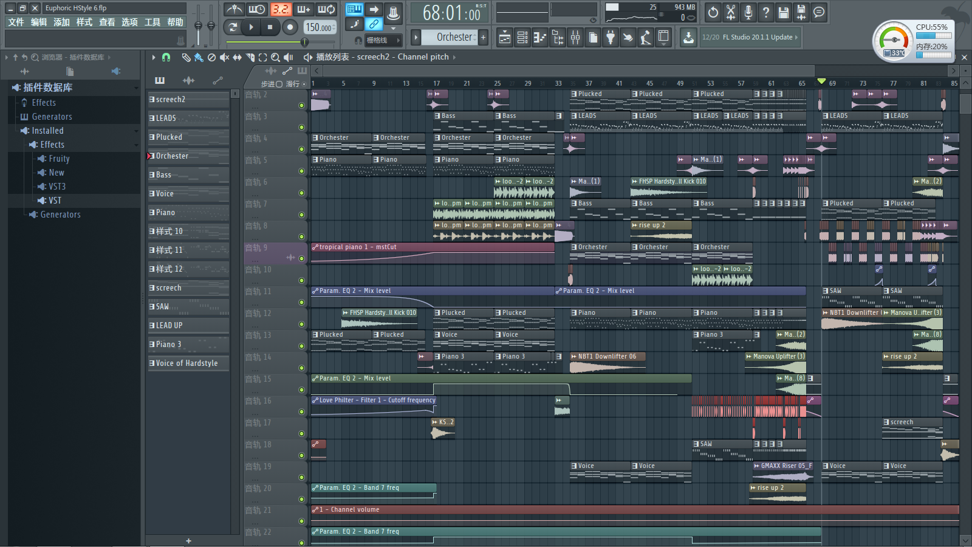
Task: Select the playlist mute tool
Action: [224, 57]
